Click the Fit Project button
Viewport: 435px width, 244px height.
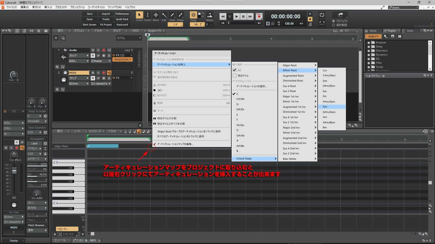(x=106, y=25)
